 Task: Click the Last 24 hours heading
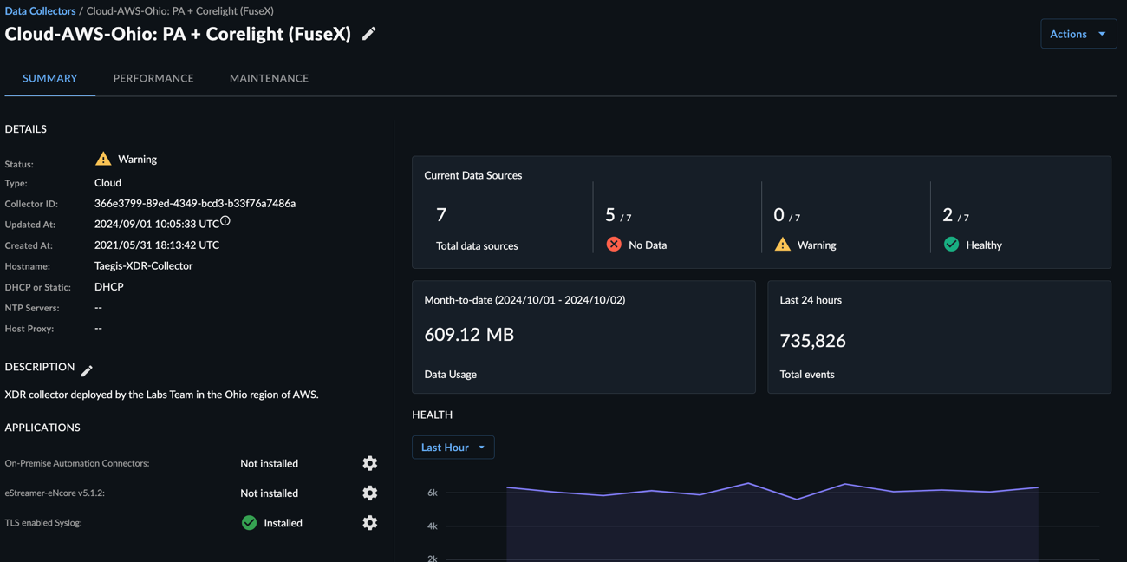coord(811,300)
